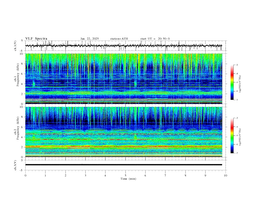This screenshot has width=254, height=197.
Task: Click tick label "9" on the time axis
Action: coord(205,175)
